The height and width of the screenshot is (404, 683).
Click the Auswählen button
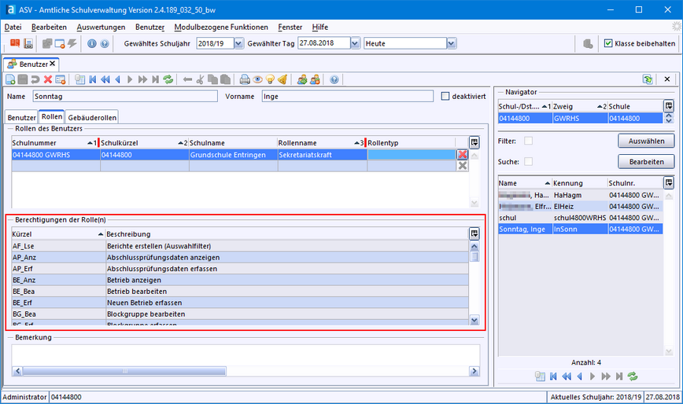[x=646, y=141]
